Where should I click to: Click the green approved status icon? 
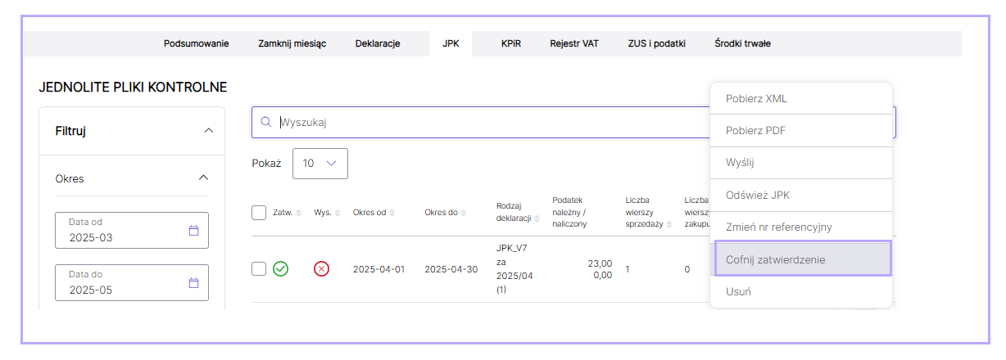tap(281, 269)
